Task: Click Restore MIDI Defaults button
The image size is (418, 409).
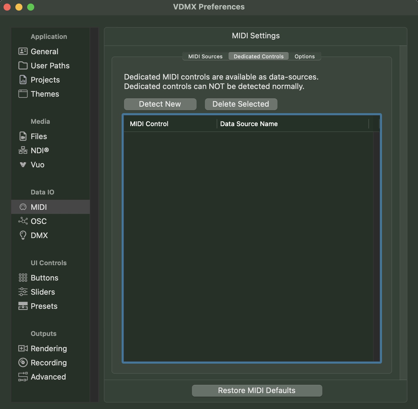Action: click(x=257, y=390)
